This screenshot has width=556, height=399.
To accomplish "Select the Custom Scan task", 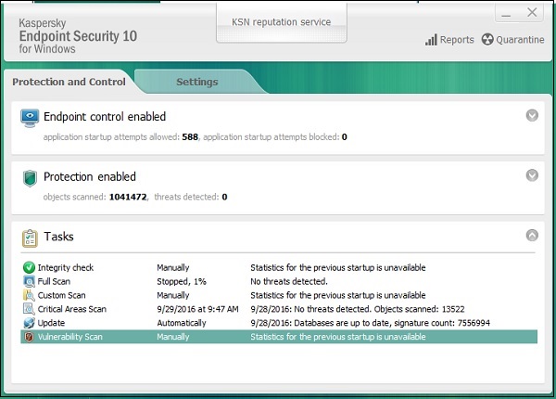I will point(279,295).
